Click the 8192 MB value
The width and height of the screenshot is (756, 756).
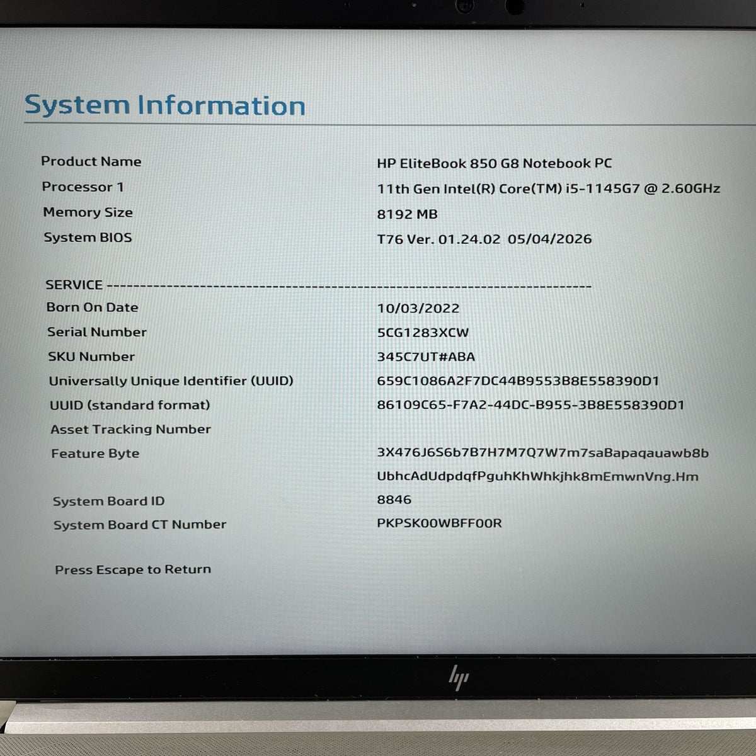click(x=407, y=214)
